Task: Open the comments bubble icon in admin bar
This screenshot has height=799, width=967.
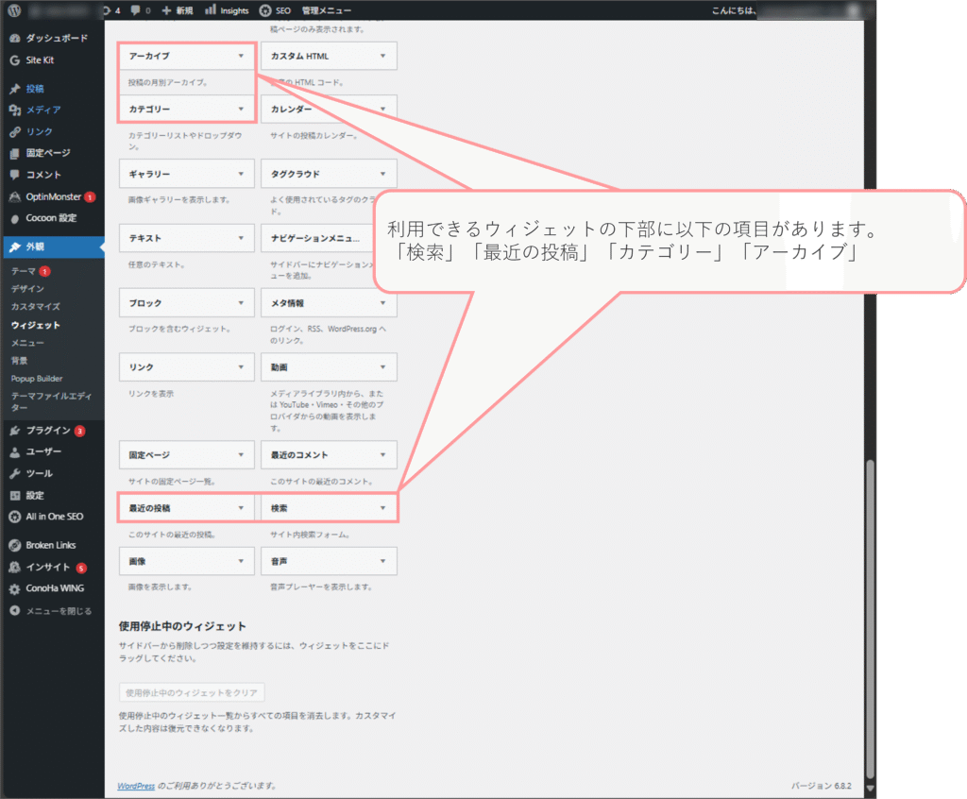Action: [137, 10]
